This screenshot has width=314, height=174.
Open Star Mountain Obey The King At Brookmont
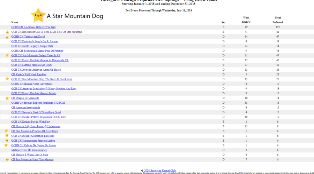click(42, 79)
